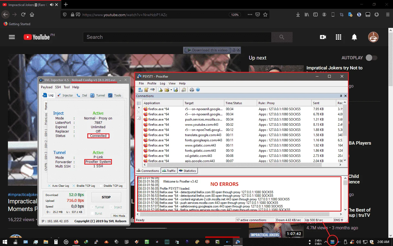Switch to Statistics tab in Proxifier
The image size is (393, 246).
(187, 171)
